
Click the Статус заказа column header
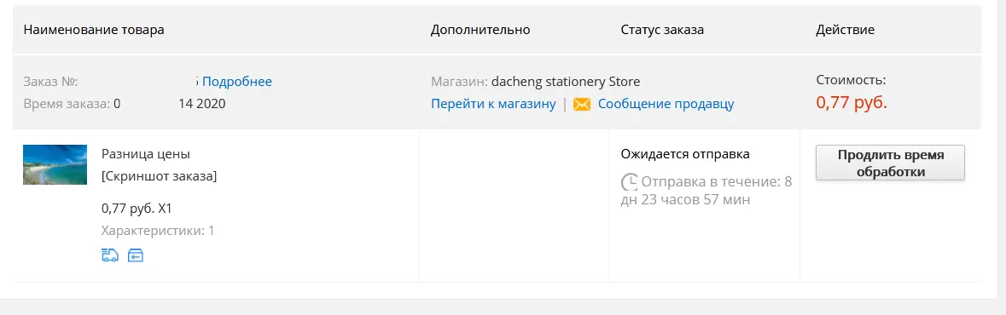(662, 30)
